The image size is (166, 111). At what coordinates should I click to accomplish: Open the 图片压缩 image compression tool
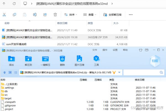point(79,59)
